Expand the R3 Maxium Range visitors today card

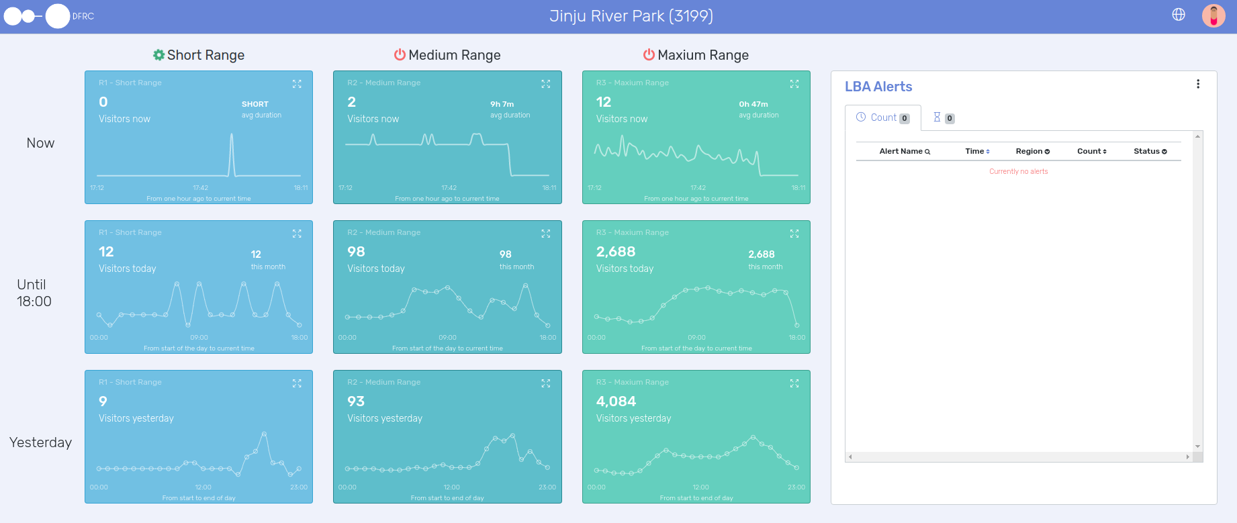(794, 234)
